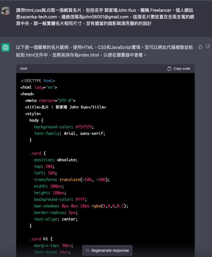
Task: Click the assistant's intro reply text
Action: click(104, 51)
